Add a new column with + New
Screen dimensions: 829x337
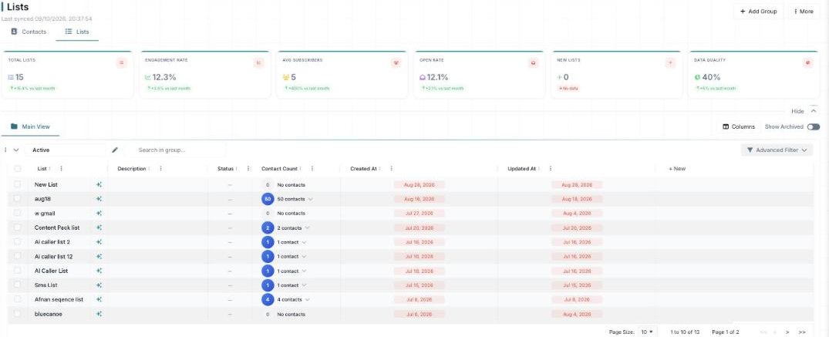tap(677, 169)
